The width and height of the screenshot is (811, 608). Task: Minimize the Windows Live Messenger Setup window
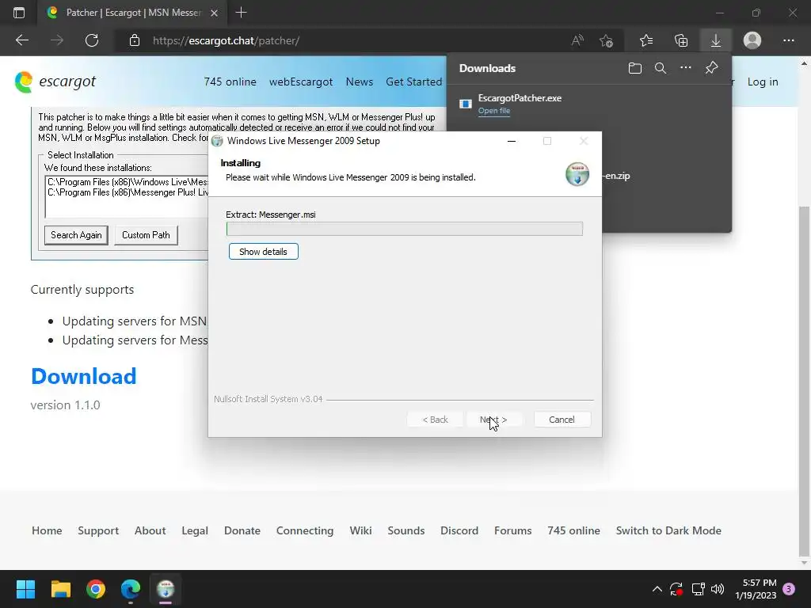point(512,141)
